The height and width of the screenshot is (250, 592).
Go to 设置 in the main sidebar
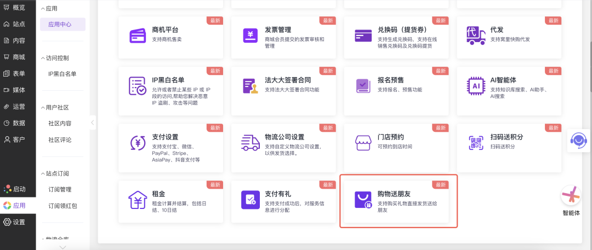pyautogui.click(x=19, y=222)
